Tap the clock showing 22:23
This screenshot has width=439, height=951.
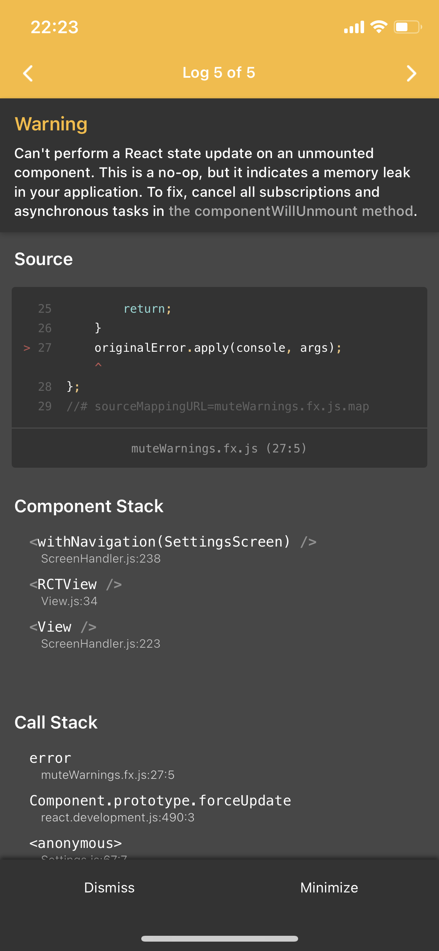pos(54,27)
